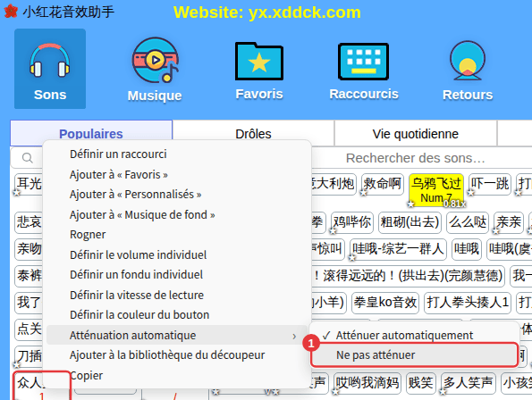
Task: Click the favorite star on 哇哦-综艺一群人
Action: (352, 258)
